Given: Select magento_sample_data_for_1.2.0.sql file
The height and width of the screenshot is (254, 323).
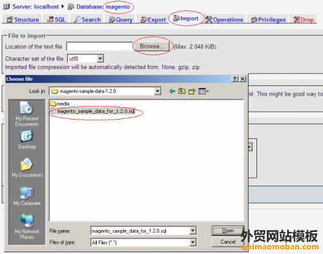Looking at the screenshot, I should point(93,111).
